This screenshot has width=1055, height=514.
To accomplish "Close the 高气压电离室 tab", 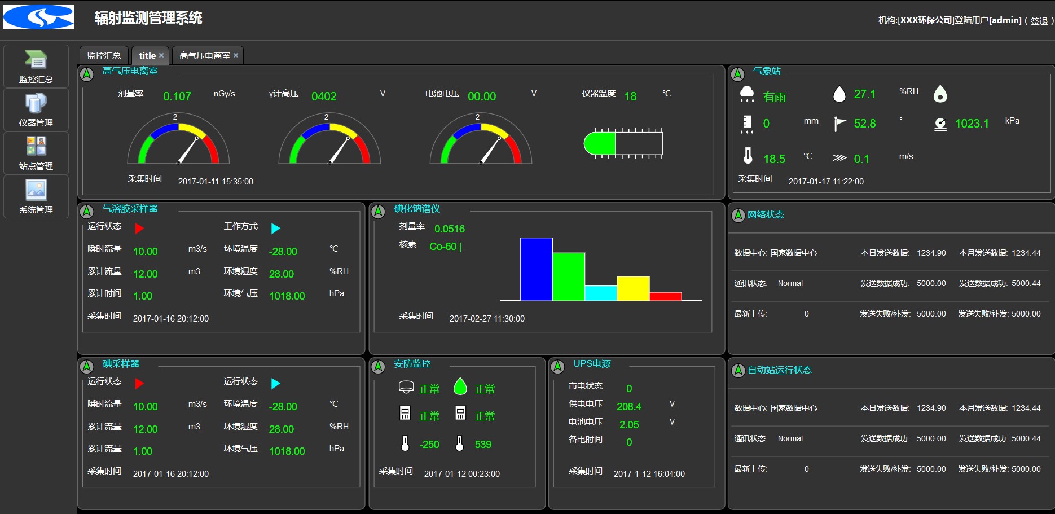I will (236, 55).
